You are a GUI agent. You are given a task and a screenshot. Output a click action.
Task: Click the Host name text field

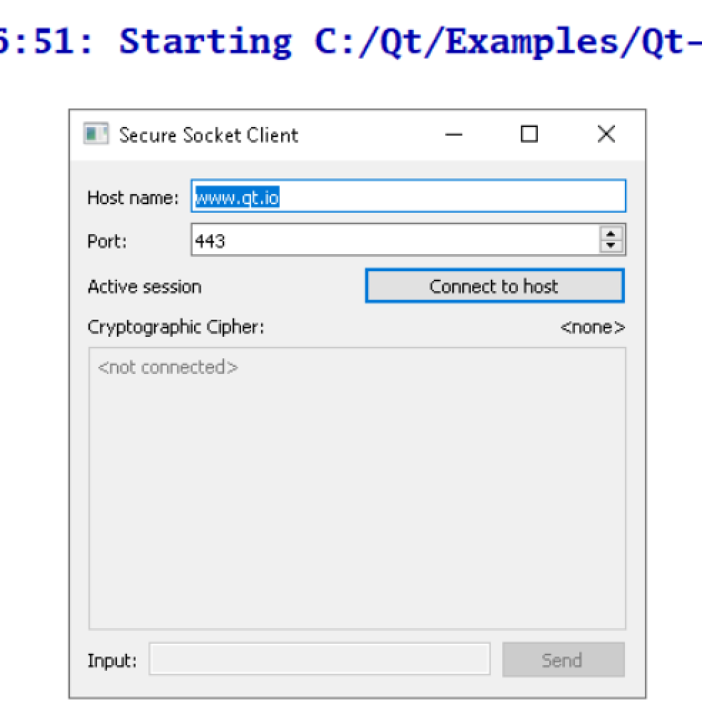pyautogui.click(x=428, y=196)
